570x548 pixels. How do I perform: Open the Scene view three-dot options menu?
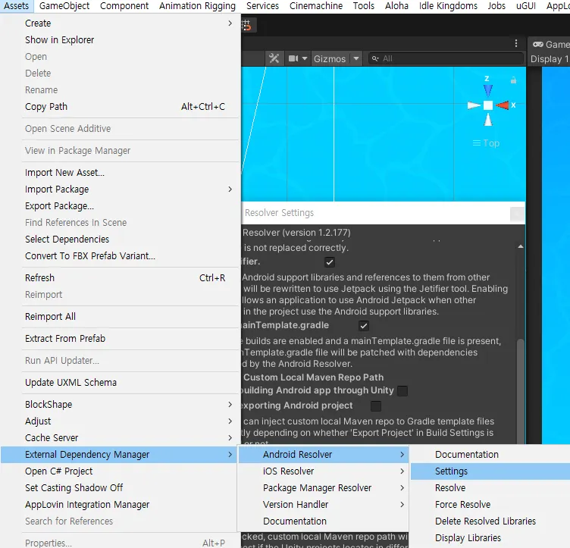[x=516, y=44]
